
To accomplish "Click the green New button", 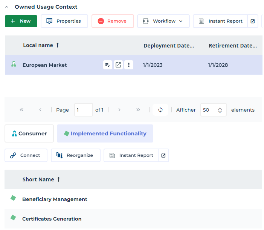I will coord(21,21).
